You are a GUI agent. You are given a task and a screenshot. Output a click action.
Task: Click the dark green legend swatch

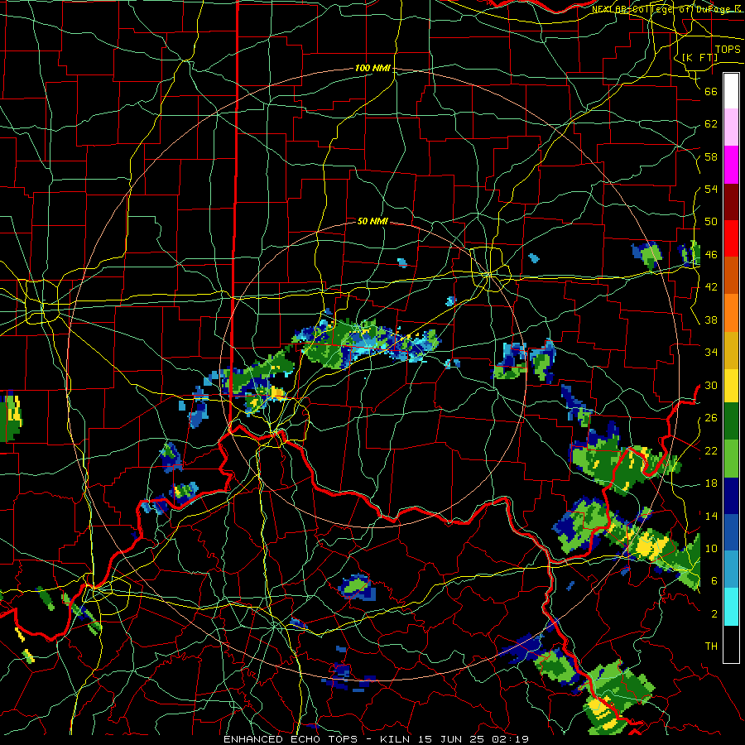pos(731,421)
